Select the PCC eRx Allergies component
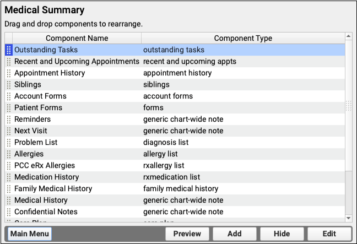 [x=45, y=165]
